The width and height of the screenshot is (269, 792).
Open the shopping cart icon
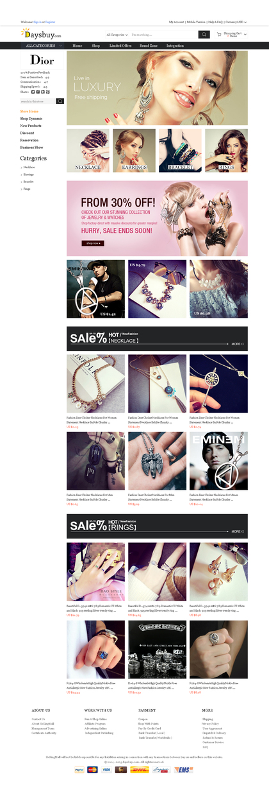[x=219, y=35]
